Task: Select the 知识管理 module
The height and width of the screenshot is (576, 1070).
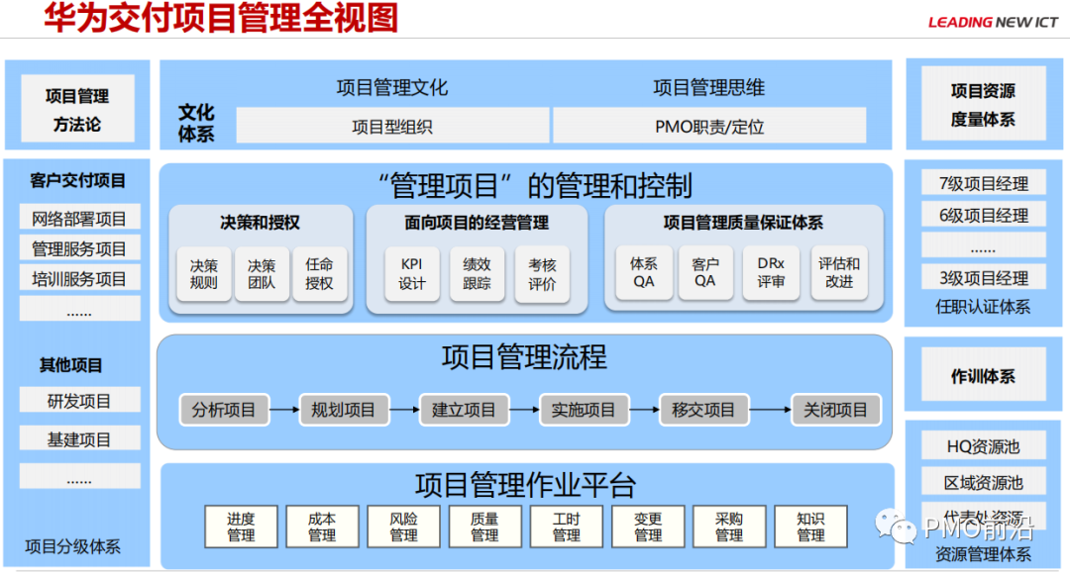Action: (x=810, y=526)
